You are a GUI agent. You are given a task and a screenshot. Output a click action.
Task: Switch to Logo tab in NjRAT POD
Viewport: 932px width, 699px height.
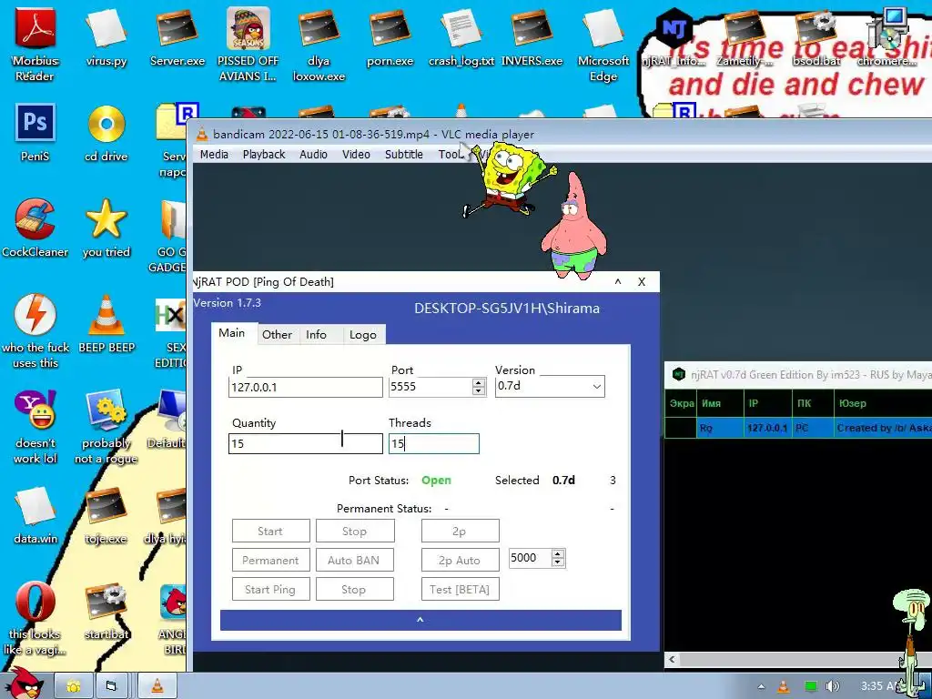pos(364,335)
